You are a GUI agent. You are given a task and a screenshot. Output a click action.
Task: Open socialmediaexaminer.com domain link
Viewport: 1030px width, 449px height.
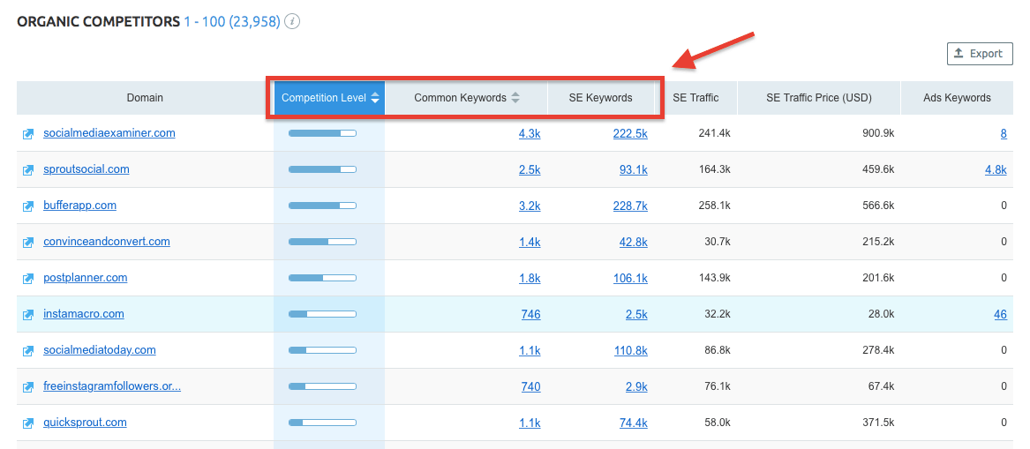click(x=109, y=133)
